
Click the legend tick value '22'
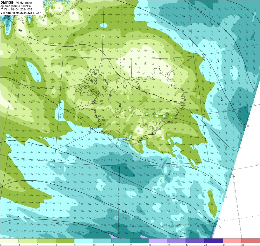205,244
